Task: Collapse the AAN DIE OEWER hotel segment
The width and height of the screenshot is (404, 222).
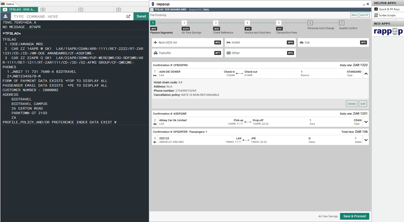Action: [x=366, y=74]
